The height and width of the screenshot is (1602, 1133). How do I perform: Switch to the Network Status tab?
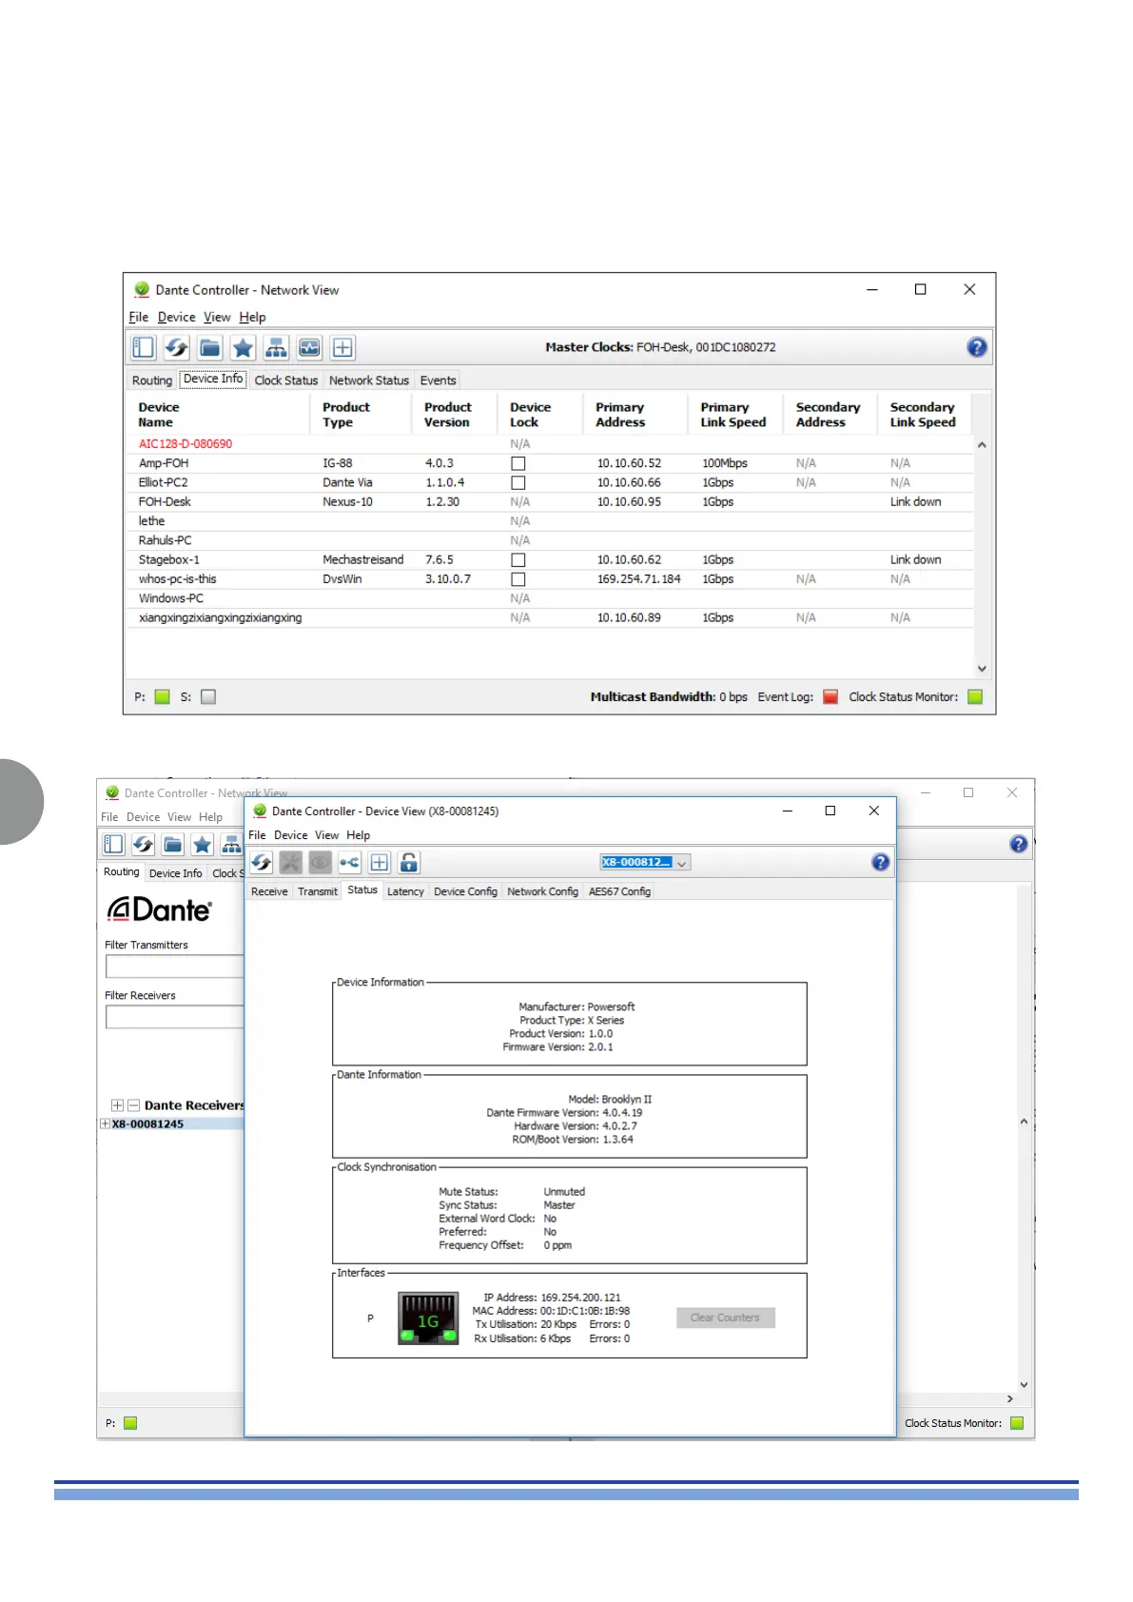click(368, 381)
